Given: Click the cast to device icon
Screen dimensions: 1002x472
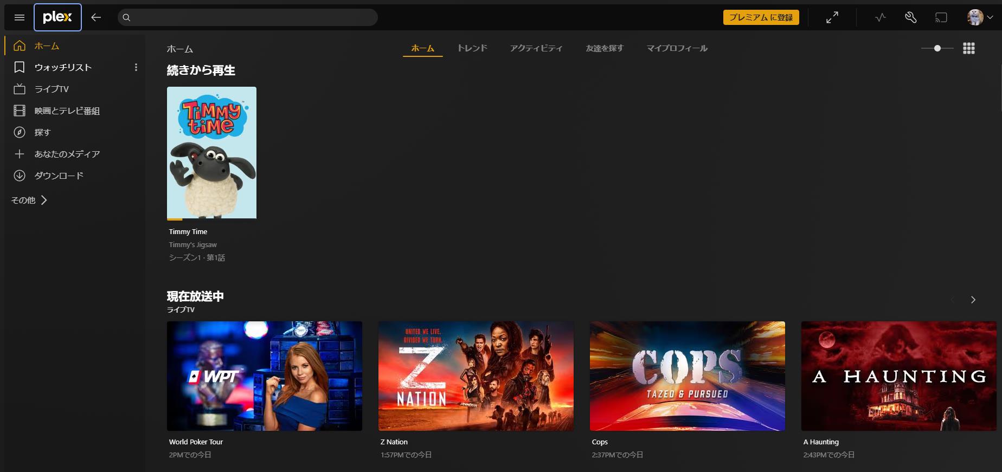Looking at the screenshot, I should click(941, 17).
